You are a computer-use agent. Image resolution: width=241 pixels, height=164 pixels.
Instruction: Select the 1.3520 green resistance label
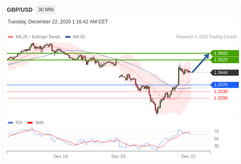[224, 60]
